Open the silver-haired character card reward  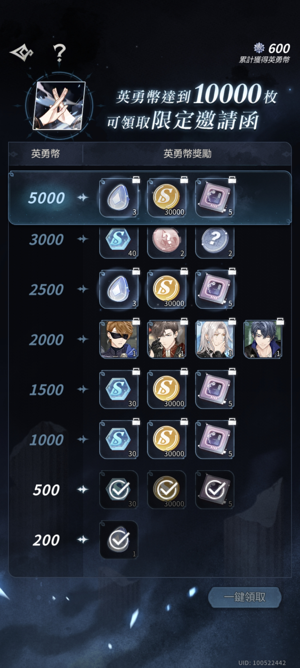[x=215, y=339]
